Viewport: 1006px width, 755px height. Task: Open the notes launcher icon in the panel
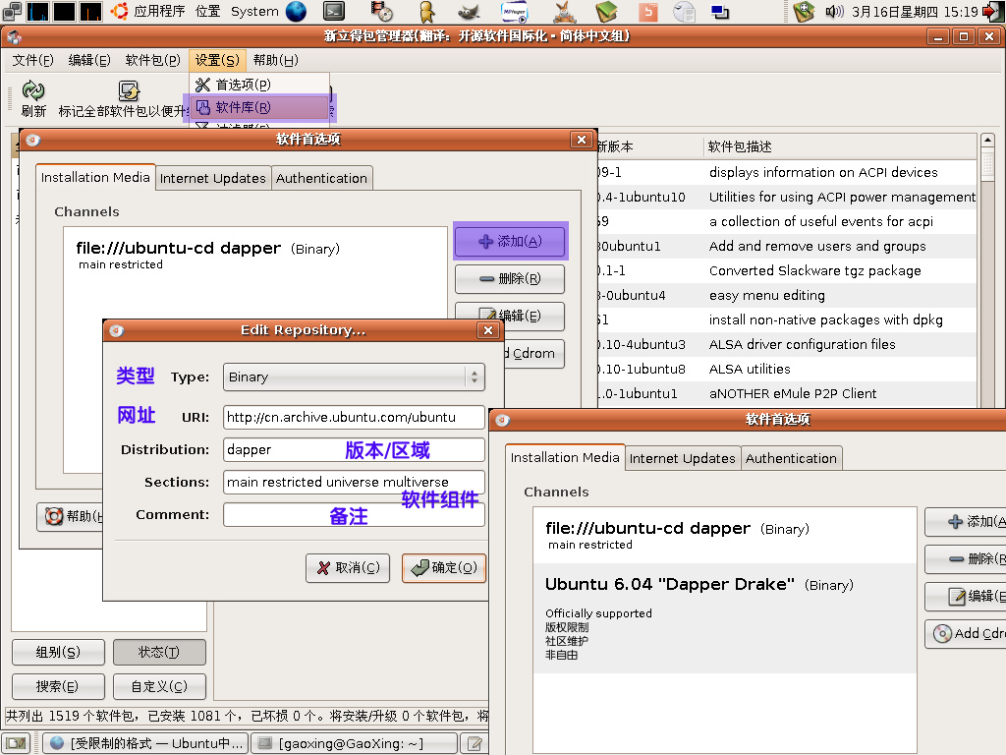pos(685,11)
